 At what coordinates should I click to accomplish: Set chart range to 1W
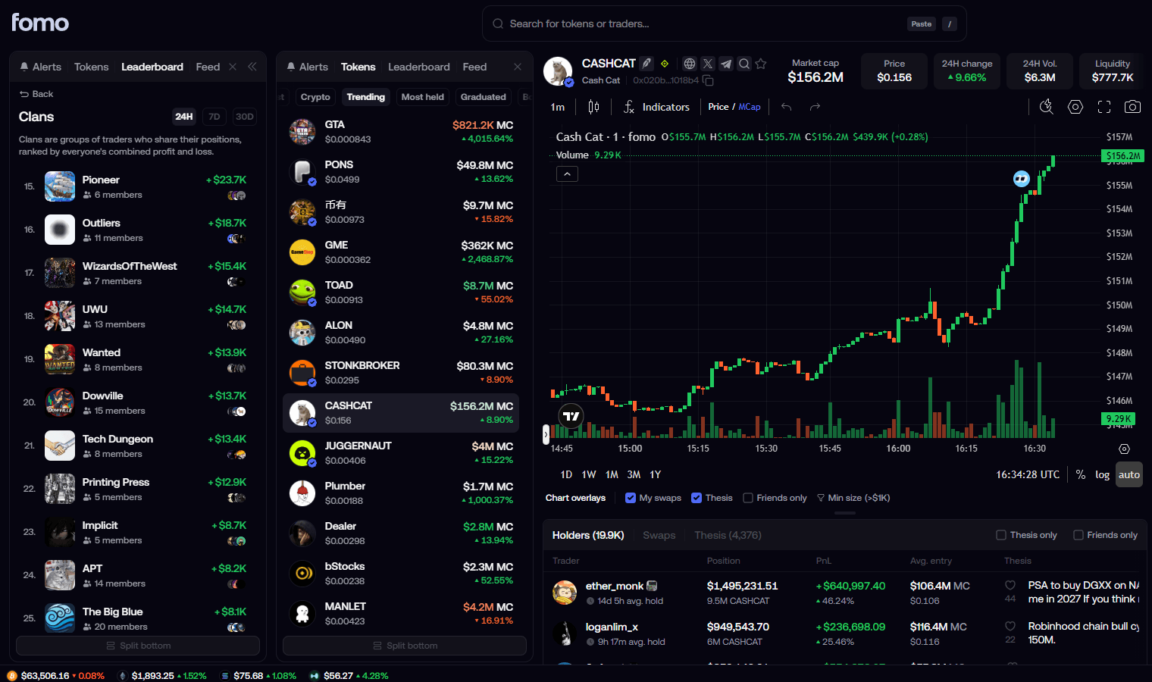[589, 474]
